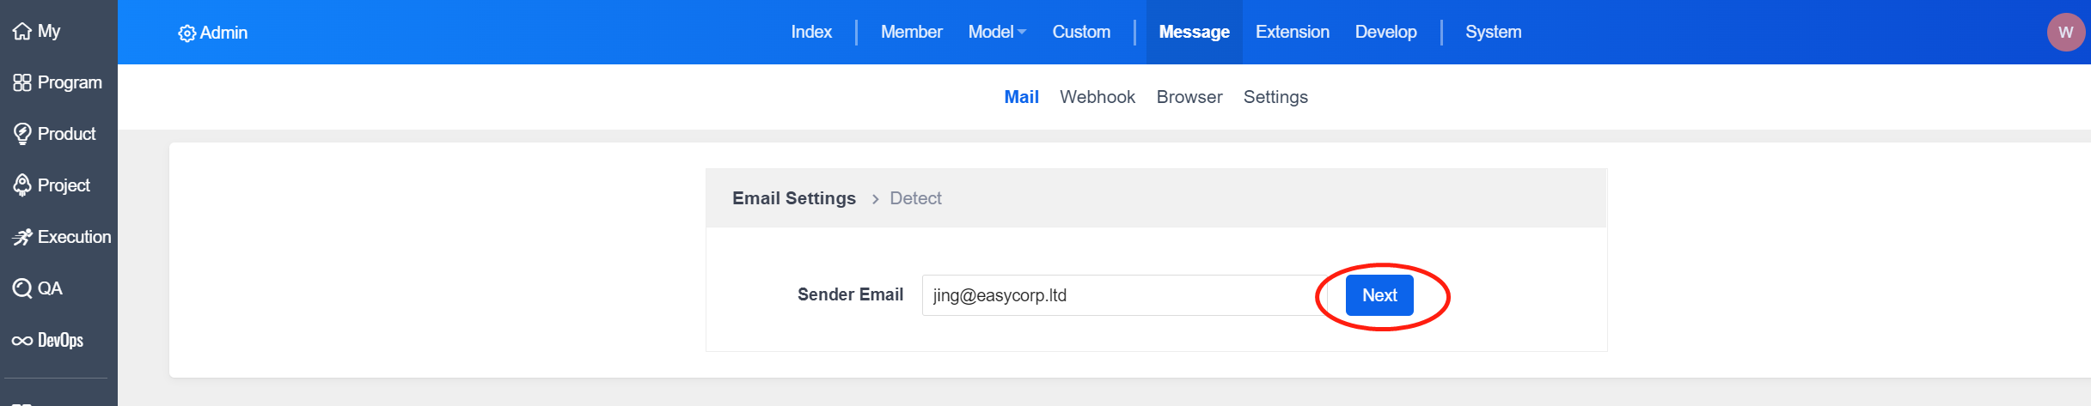Screen dimensions: 2091x406
Task: Open Execution via running-figure icon
Action: 21,237
